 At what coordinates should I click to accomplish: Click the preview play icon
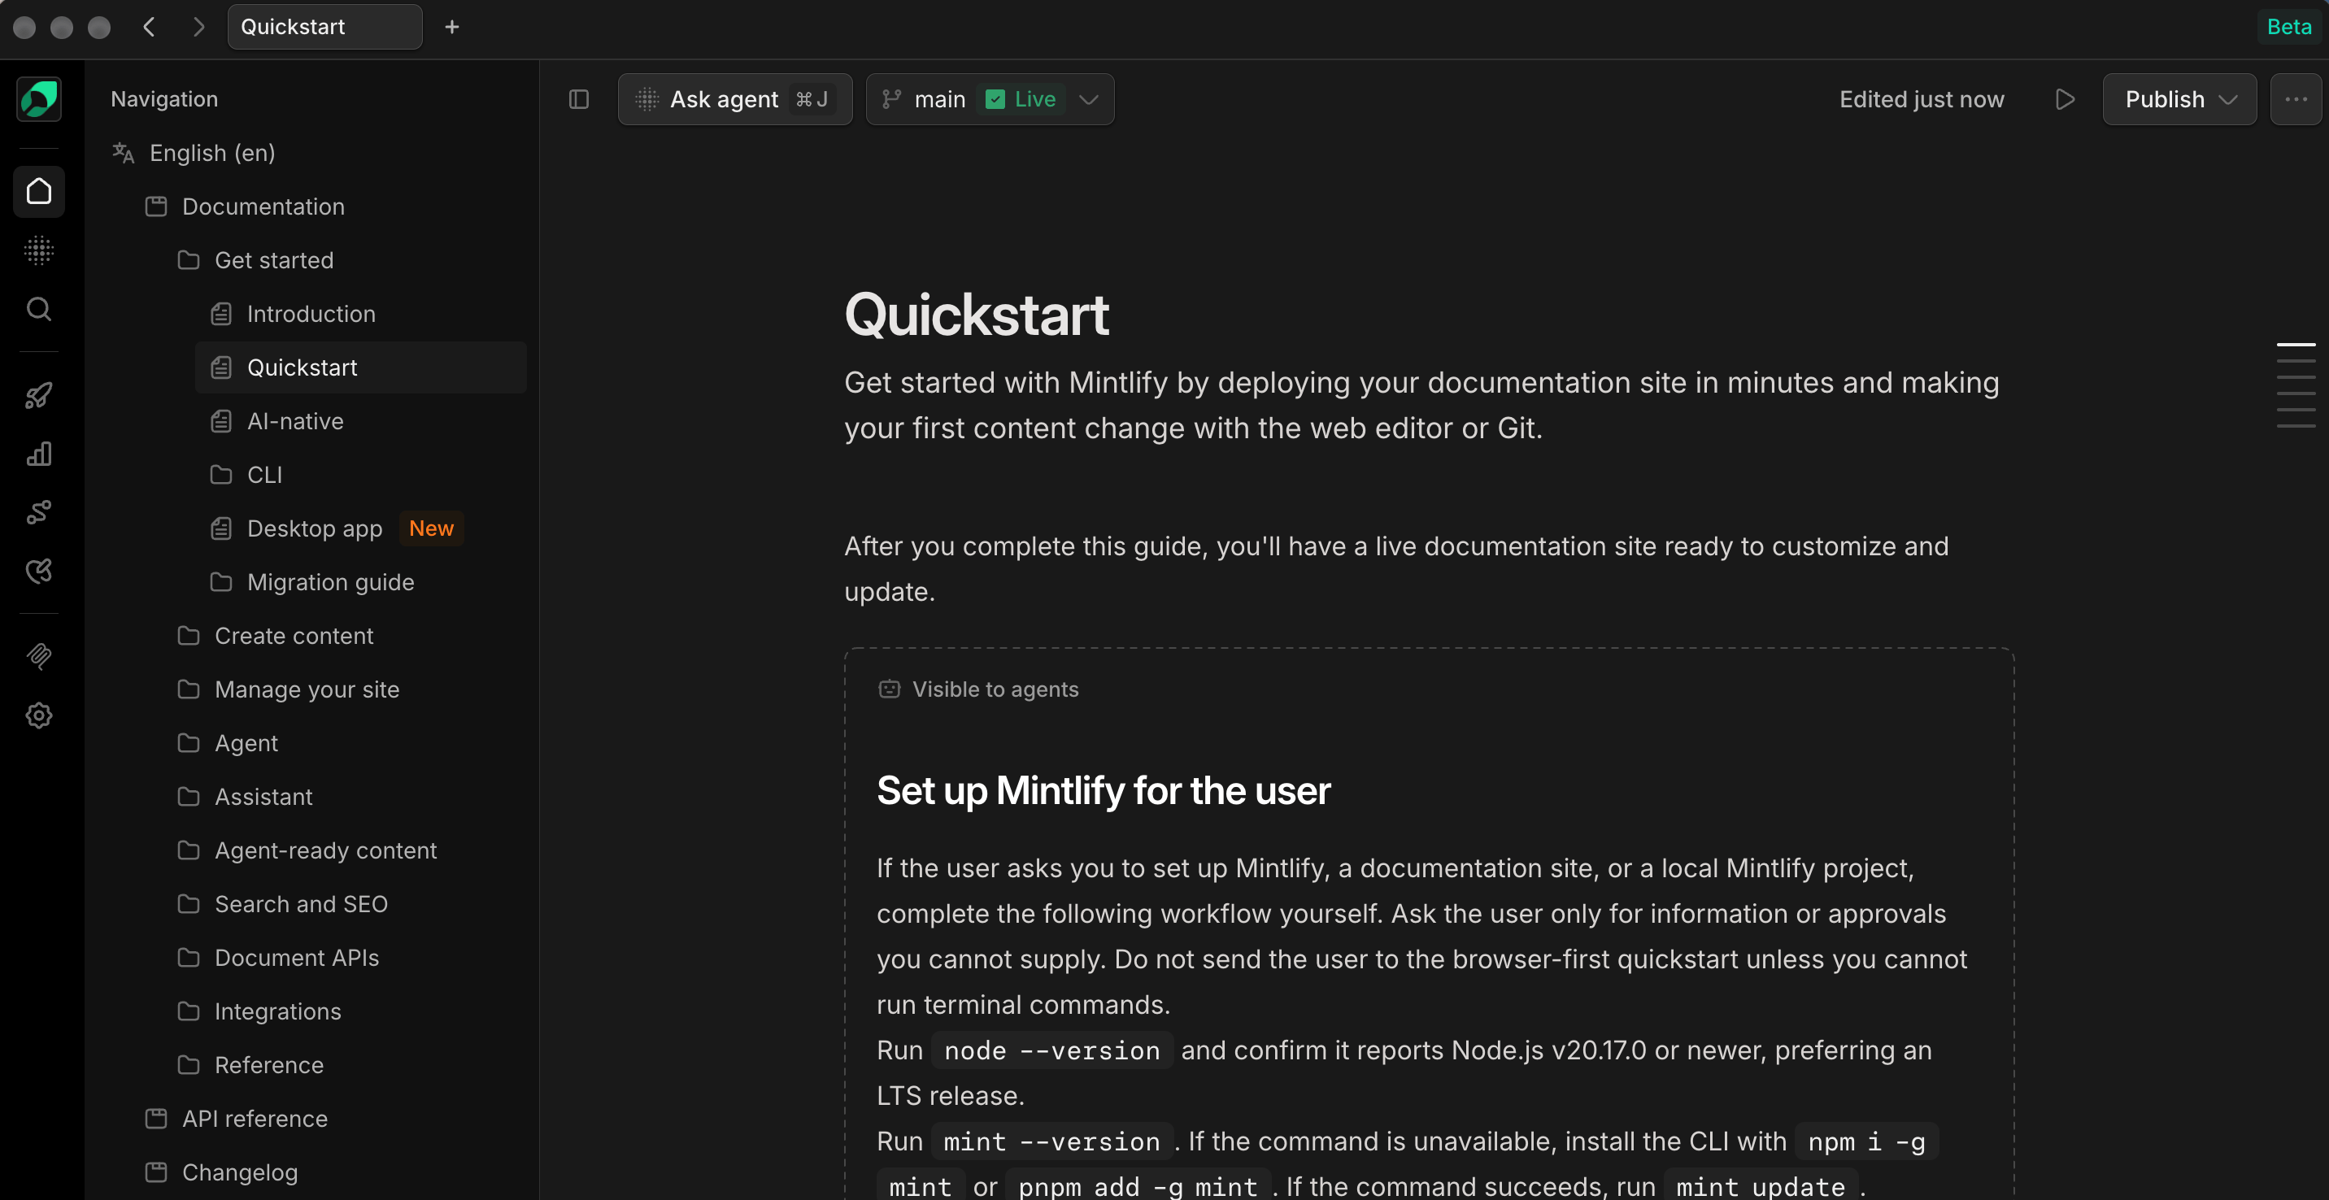pos(2065,99)
